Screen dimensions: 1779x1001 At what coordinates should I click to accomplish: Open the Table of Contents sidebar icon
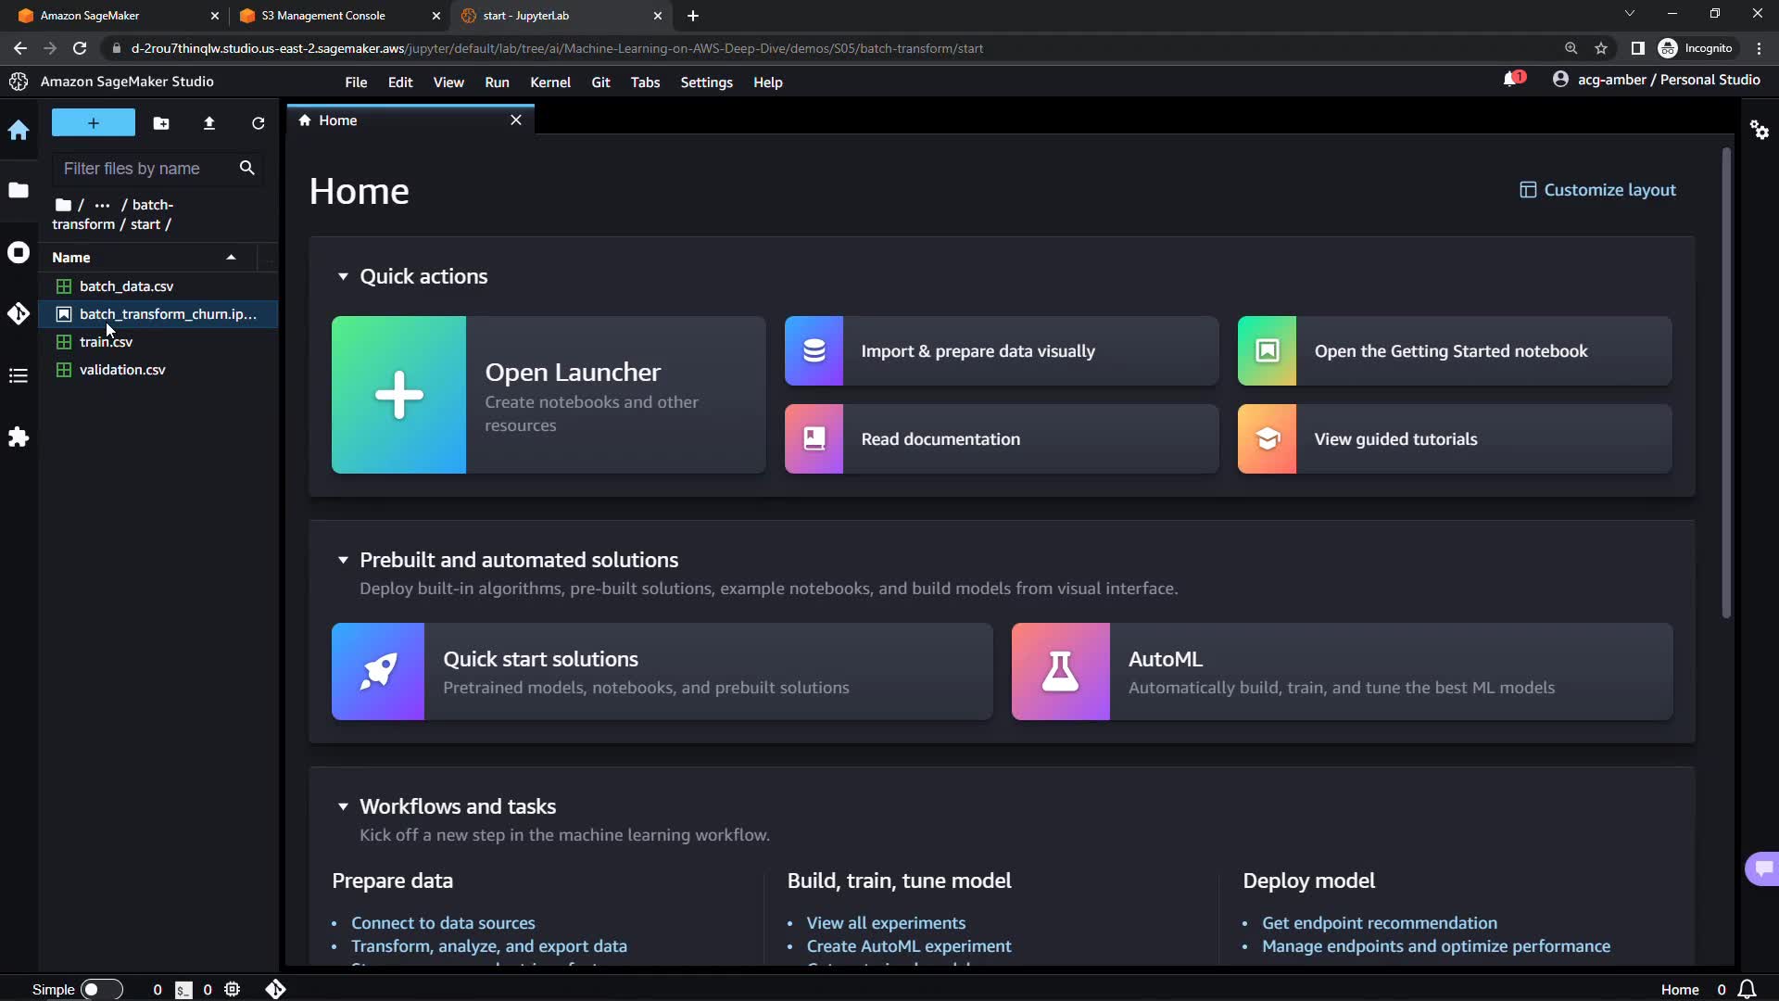(x=19, y=376)
